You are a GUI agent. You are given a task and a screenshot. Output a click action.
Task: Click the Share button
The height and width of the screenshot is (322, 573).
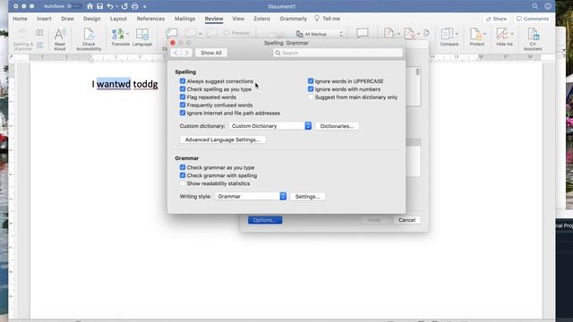496,19
